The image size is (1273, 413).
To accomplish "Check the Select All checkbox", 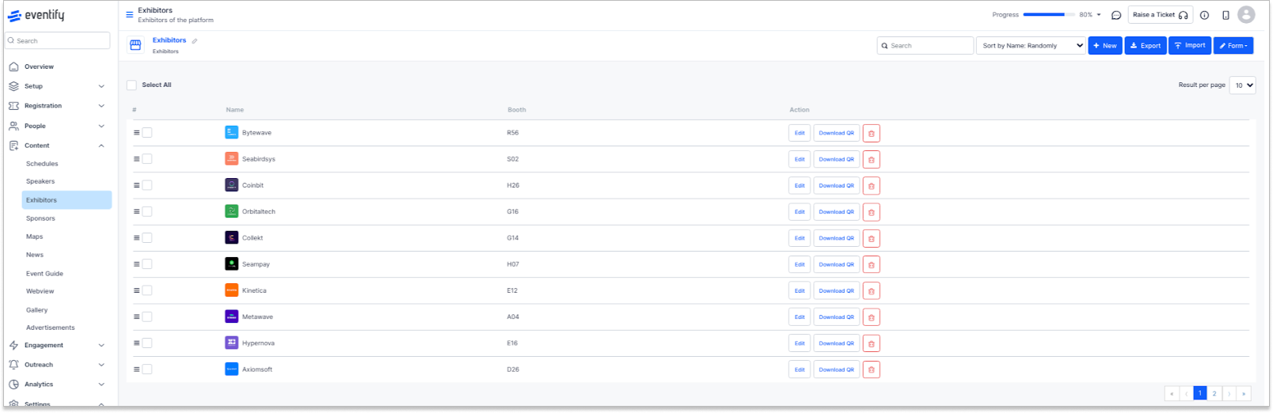I will coord(131,85).
